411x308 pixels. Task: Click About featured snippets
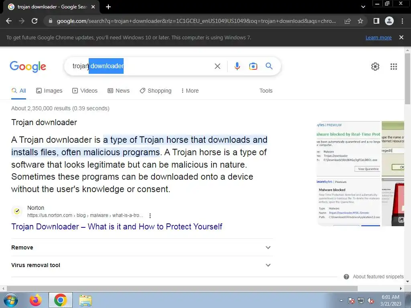tap(378, 277)
